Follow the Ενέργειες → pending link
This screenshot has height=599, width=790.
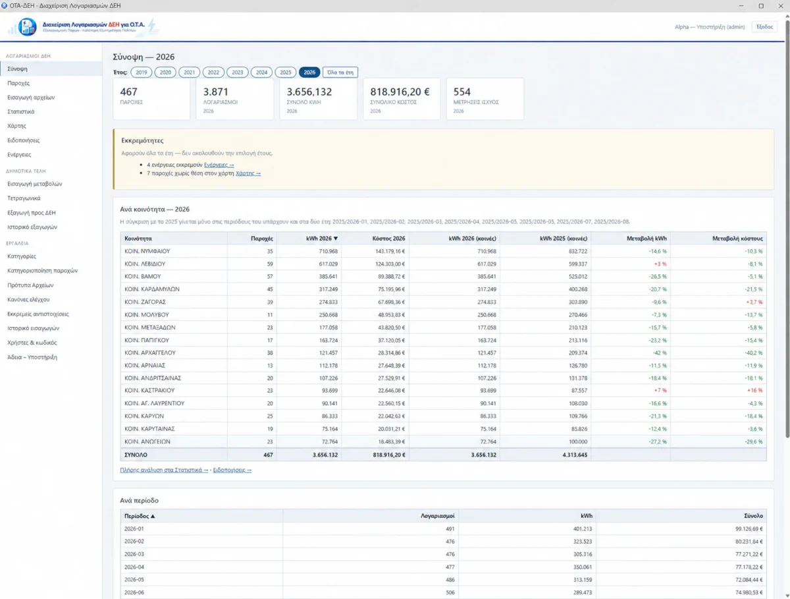pos(219,165)
